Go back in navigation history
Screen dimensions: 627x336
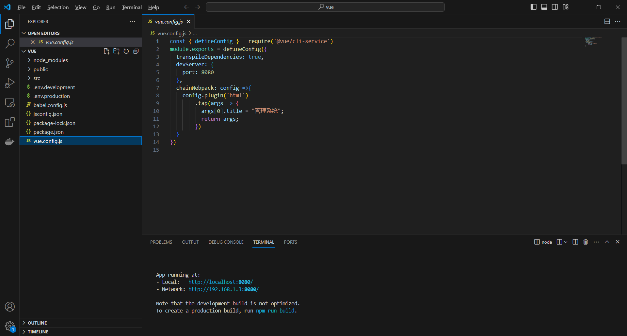point(186,7)
